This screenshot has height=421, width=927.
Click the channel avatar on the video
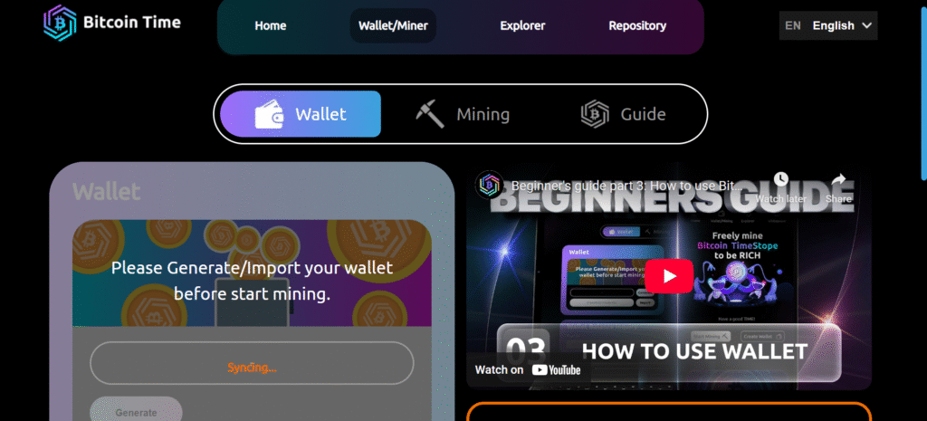point(490,185)
